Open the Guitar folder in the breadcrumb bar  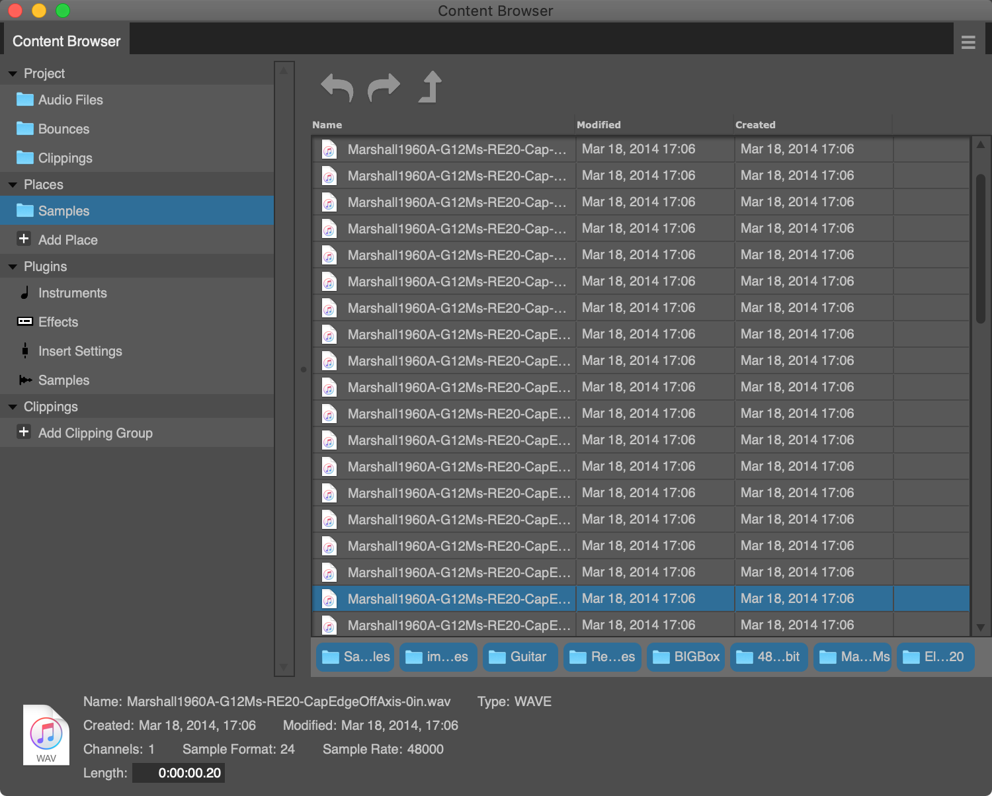[520, 657]
